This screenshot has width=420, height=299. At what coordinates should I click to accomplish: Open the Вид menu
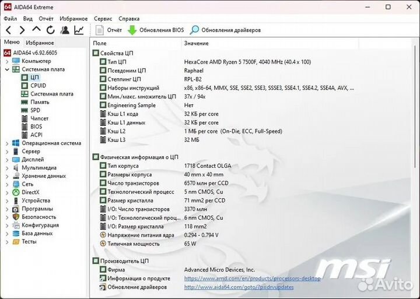pos(27,19)
